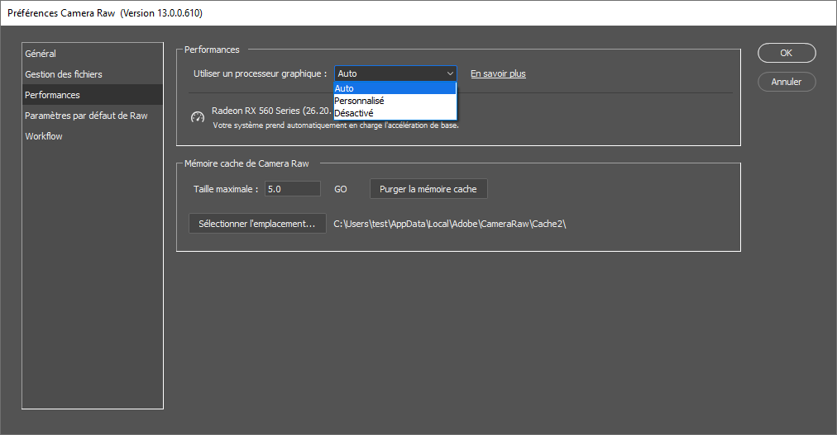Click the Camera Raw cache folder path

(449, 224)
